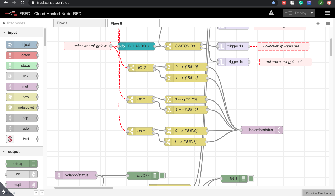This screenshot has width=335, height=196.
Task: Switch to the Flow 8 tab
Action: [116, 23]
